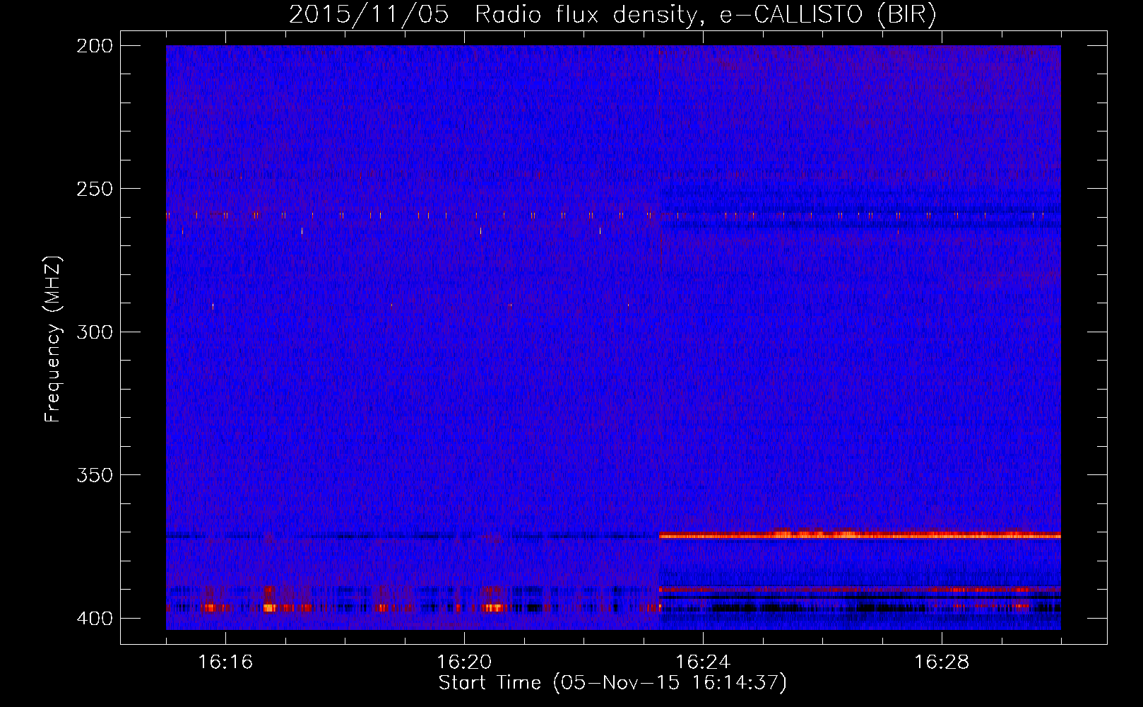Click the 16:24 time tick label
Screen dimensions: 1143x707
pyautogui.click(x=703, y=662)
